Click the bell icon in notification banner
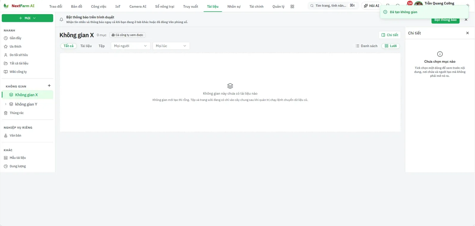The width and height of the screenshot is (475, 226). tap(61, 20)
